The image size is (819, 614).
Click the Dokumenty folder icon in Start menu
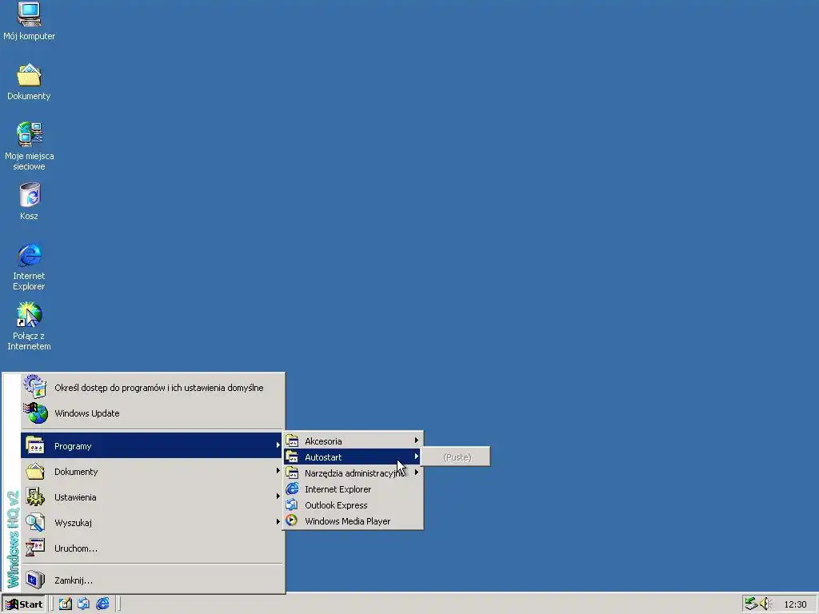click(x=35, y=472)
